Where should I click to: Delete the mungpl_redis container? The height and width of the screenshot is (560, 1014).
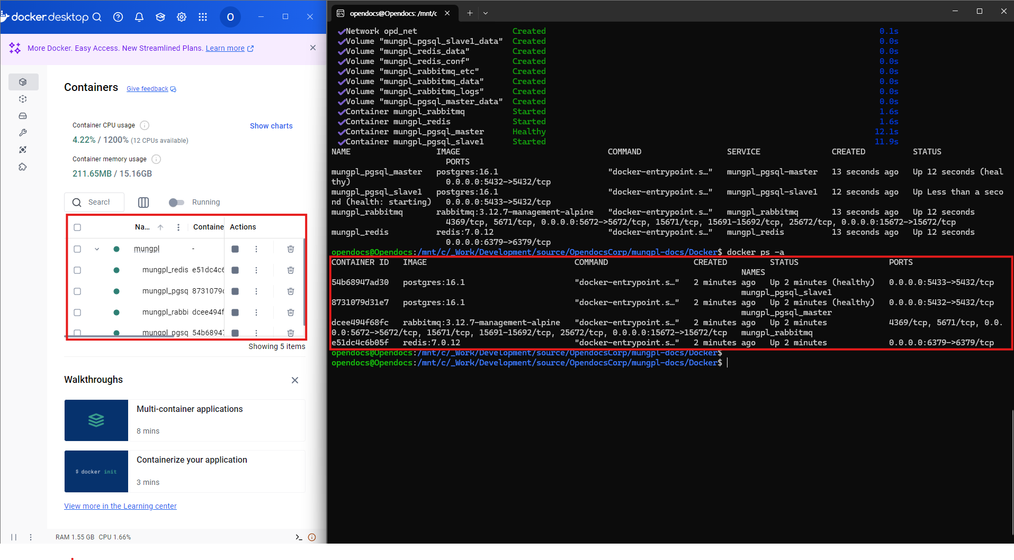pyautogui.click(x=291, y=270)
